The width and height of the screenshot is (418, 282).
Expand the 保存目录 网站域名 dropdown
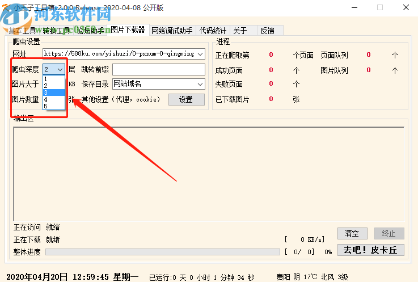(200, 84)
